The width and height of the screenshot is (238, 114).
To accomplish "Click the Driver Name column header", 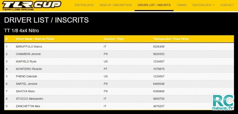I will (35, 39).
